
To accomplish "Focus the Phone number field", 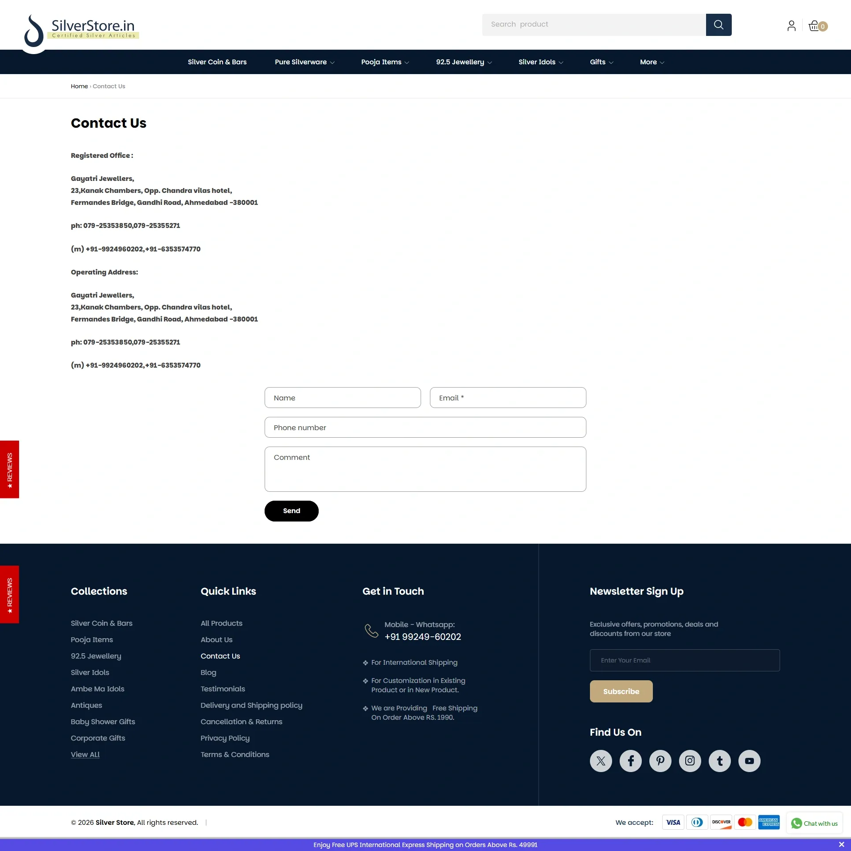I will pos(425,427).
